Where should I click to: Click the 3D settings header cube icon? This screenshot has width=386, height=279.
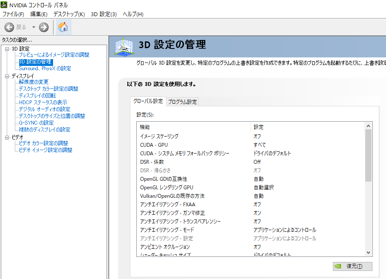[x=124, y=47]
